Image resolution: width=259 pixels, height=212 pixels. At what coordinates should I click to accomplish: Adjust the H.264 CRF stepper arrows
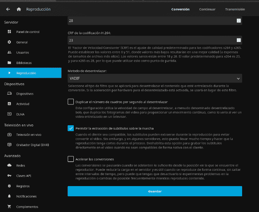(239, 40)
